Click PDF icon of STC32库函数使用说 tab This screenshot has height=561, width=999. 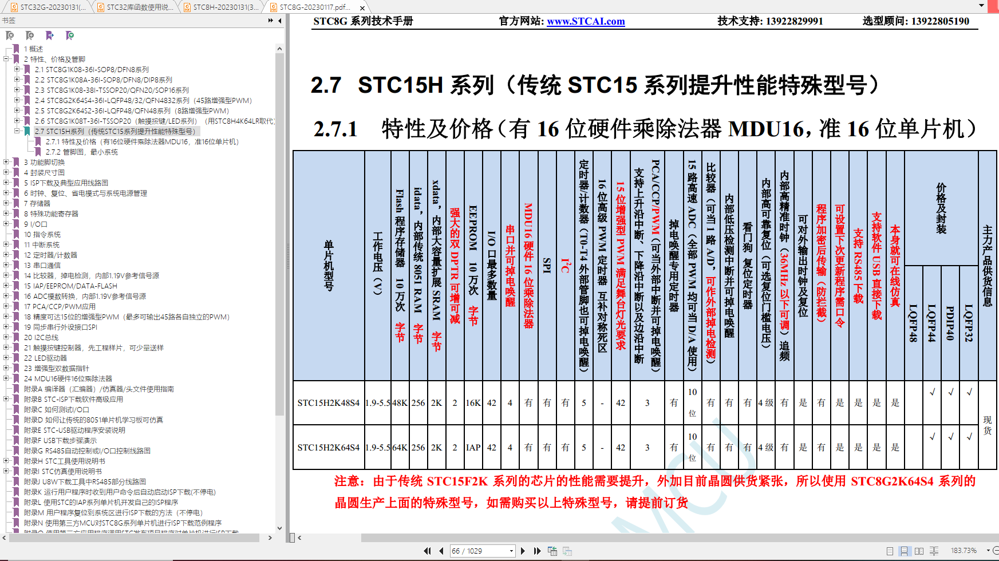click(x=101, y=7)
